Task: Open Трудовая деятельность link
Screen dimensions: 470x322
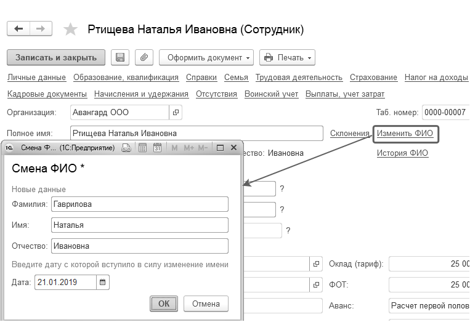Action: 299,78
